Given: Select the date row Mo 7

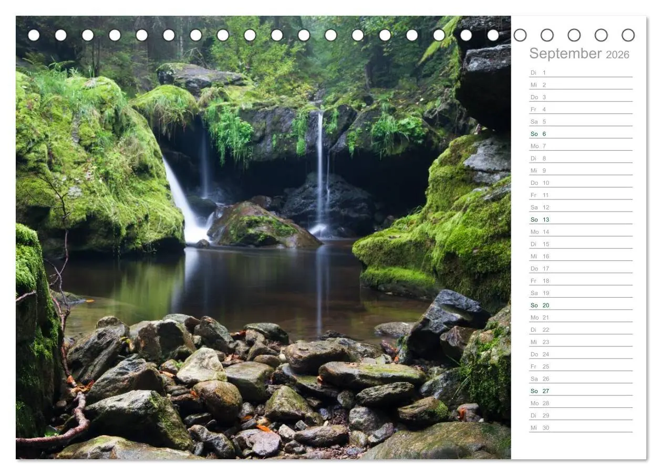Looking at the screenshot, I should [x=581, y=146].
